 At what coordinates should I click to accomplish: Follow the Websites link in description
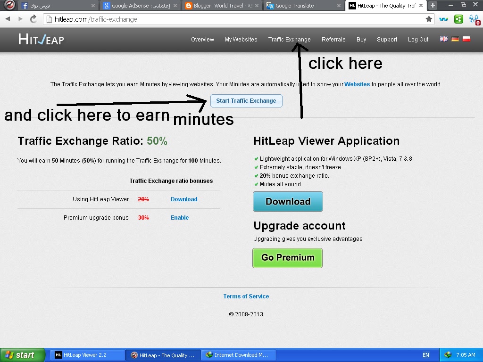tap(357, 84)
